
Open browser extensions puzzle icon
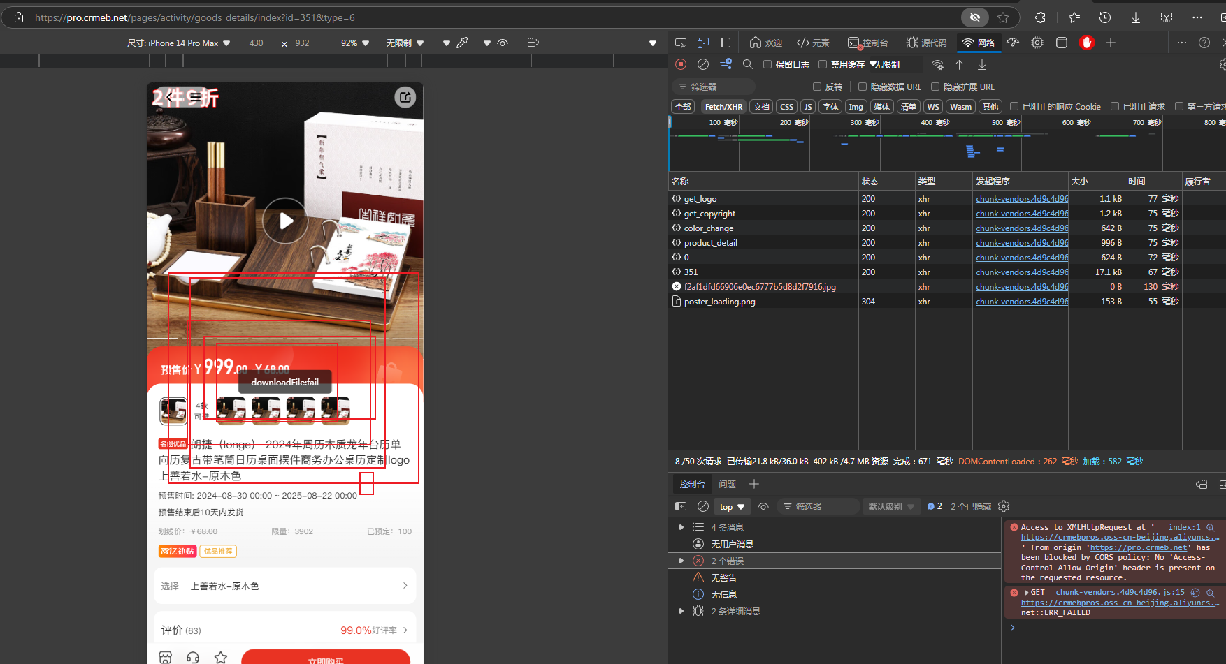click(1041, 17)
